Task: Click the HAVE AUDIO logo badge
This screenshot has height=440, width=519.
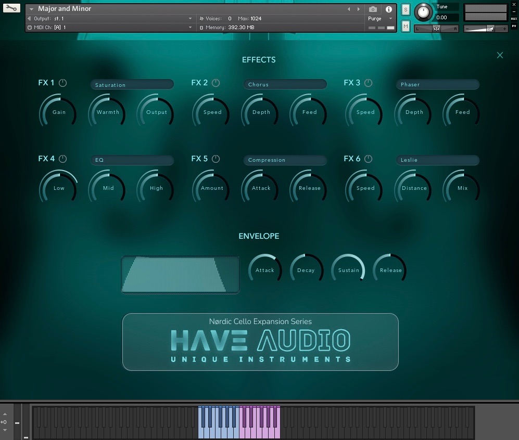Action: (x=260, y=342)
